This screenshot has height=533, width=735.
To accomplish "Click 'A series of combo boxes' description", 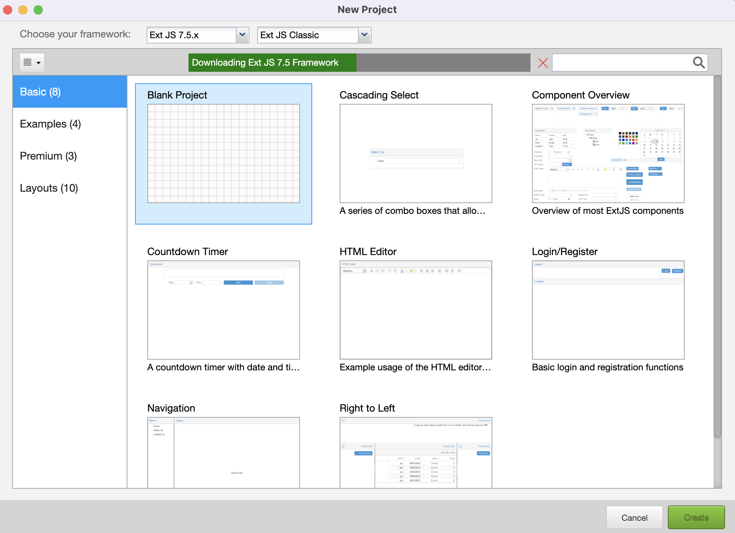I will pyautogui.click(x=413, y=211).
